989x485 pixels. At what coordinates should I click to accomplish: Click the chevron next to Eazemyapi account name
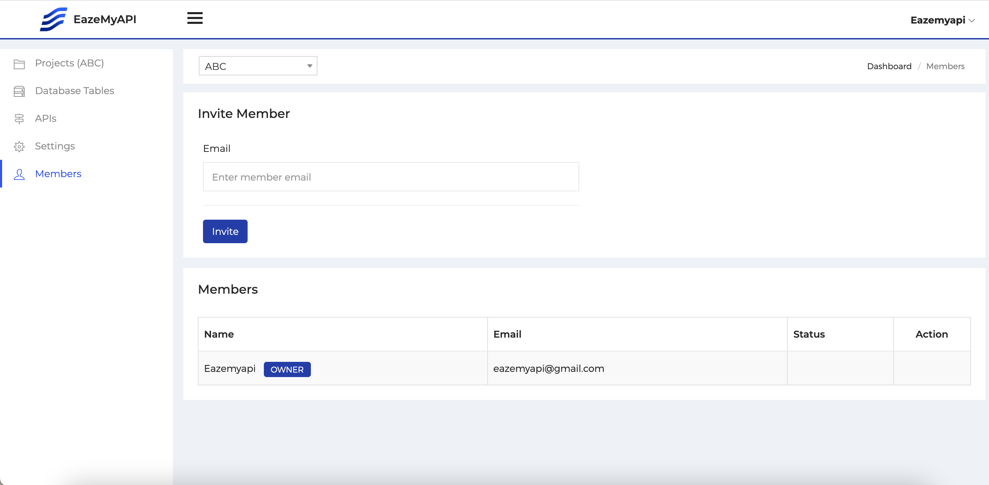[972, 21]
